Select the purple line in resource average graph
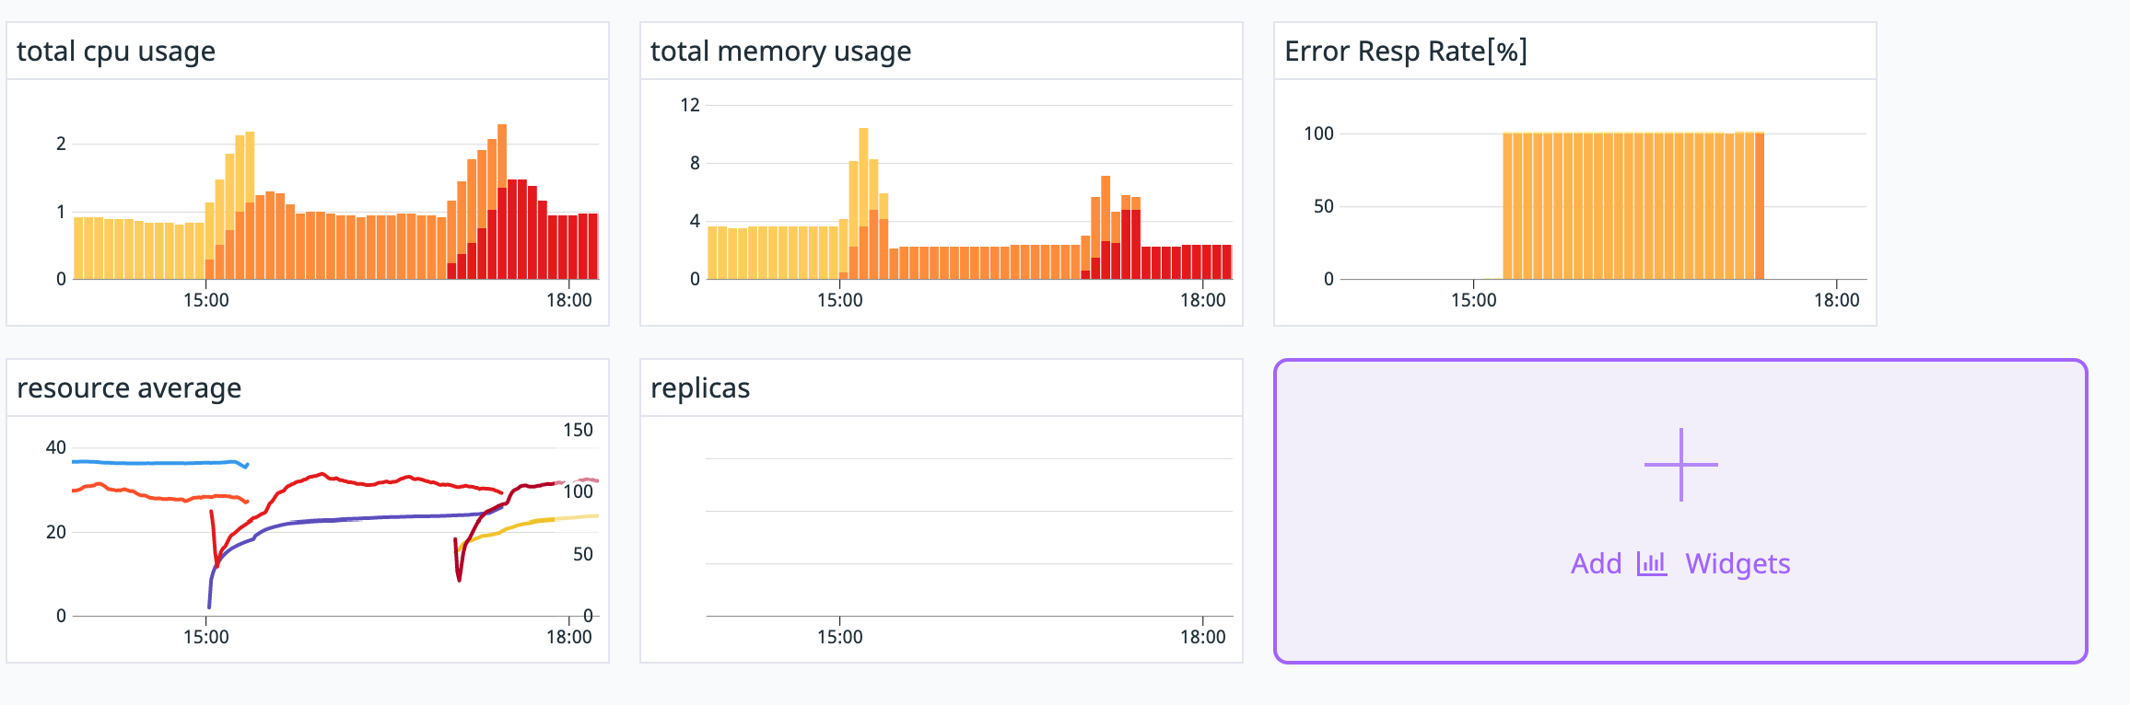The image size is (2130, 705). click(x=369, y=518)
